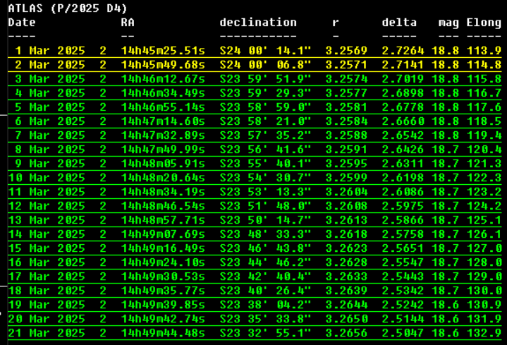Click the ATLAS (P/2025 D4) title
The image size is (507, 345).
click(68, 8)
